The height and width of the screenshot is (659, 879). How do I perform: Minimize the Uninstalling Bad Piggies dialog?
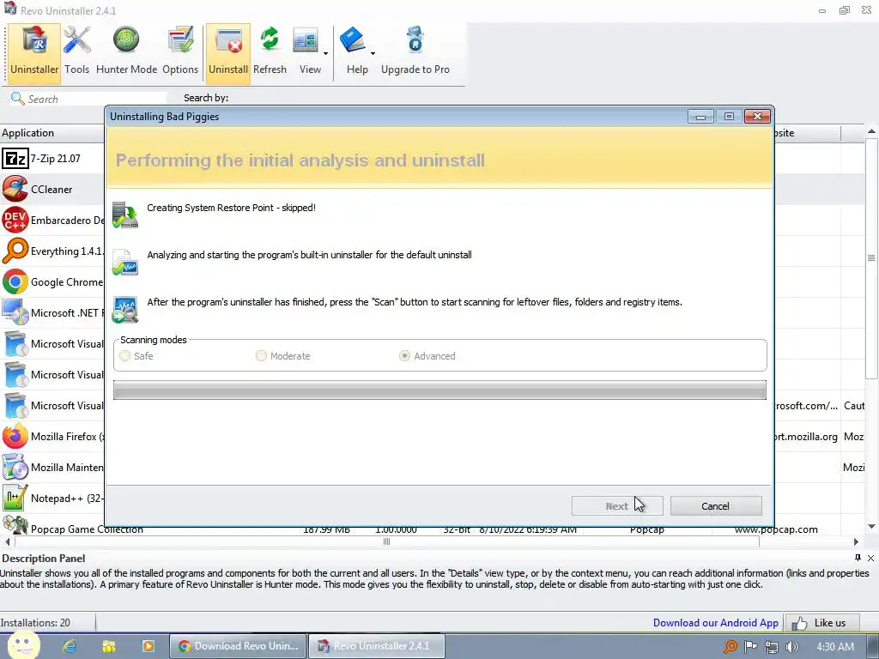(x=700, y=117)
